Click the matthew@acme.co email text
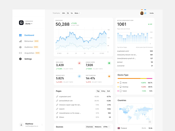Viewport: 175px width, 131px height. pyautogui.click(x=32, y=126)
